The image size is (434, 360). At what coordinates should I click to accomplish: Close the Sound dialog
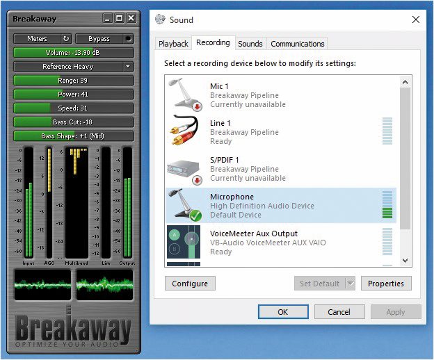click(x=416, y=19)
